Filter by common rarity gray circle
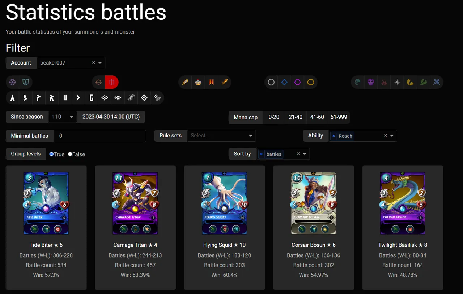This screenshot has width=463, height=294. pos(271,82)
